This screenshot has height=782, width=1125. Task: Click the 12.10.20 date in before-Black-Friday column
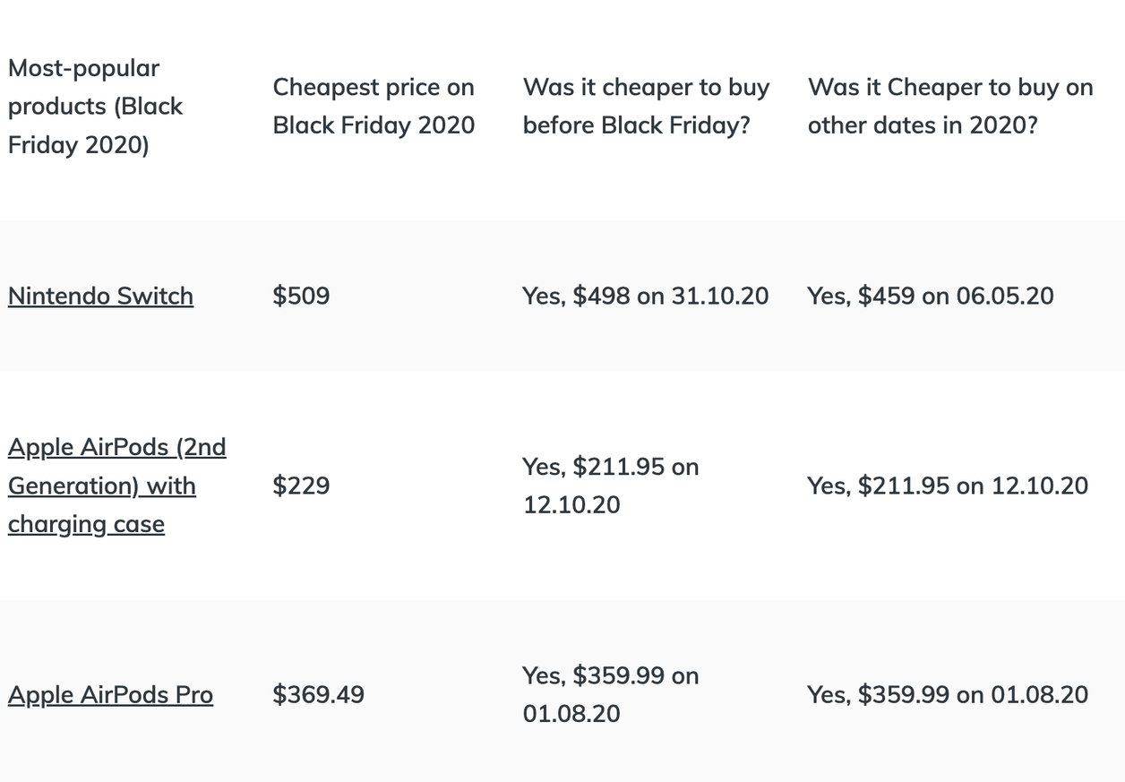[571, 504]
